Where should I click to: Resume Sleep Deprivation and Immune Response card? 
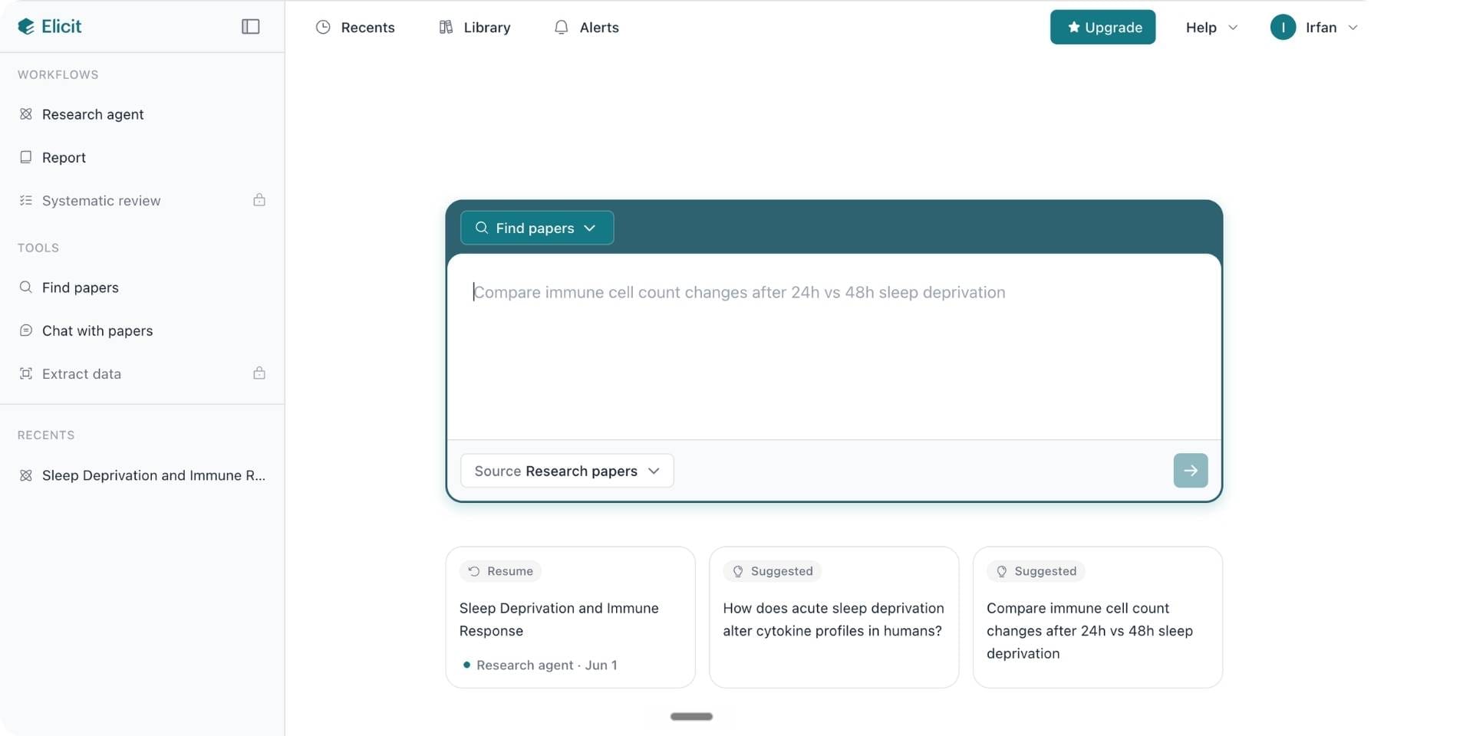(x=570, y=617)
